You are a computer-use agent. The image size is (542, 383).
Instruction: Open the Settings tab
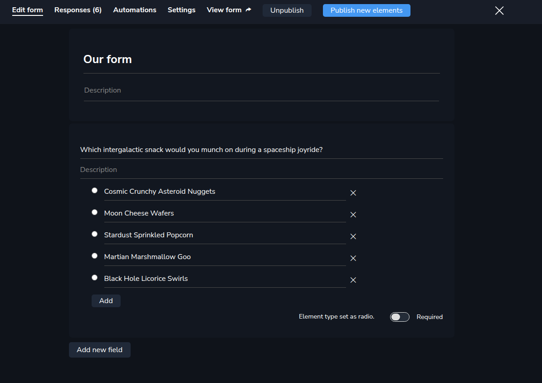[x=181, y=10]
